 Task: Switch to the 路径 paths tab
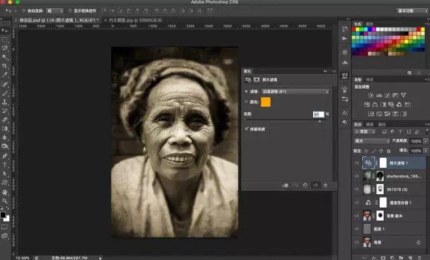pos(382,124)
